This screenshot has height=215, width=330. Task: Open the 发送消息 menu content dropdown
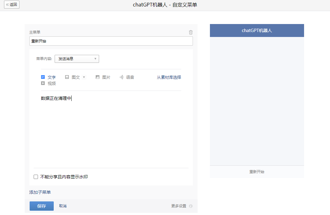tap(77, 59)
